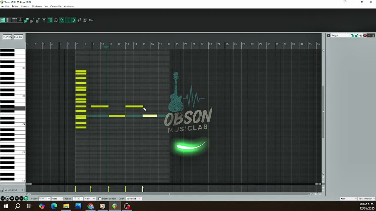Open Google Chrome from taskbar

(90, 206)
